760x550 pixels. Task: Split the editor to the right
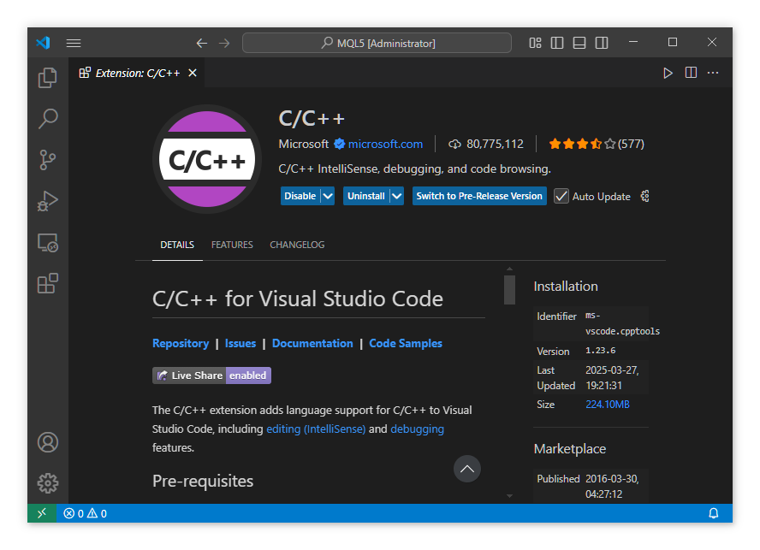point(691,73)
